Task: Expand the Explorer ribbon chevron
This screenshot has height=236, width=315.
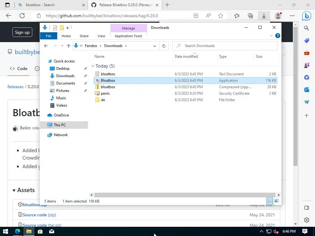Action: pos(271,36)
